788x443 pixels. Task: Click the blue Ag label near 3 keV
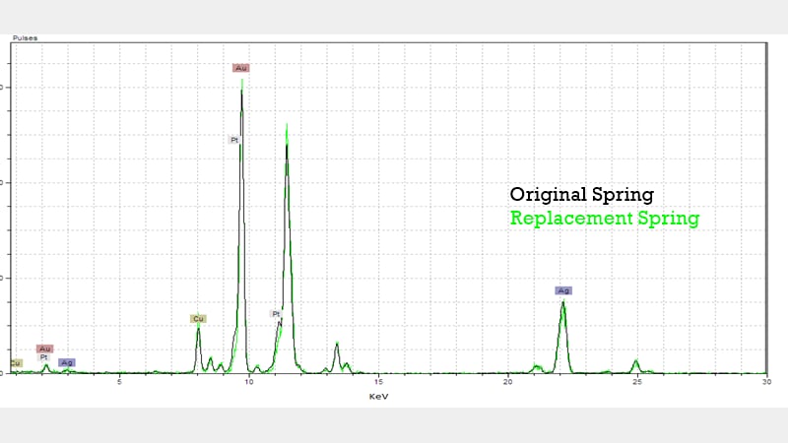(x=67, y=362)
